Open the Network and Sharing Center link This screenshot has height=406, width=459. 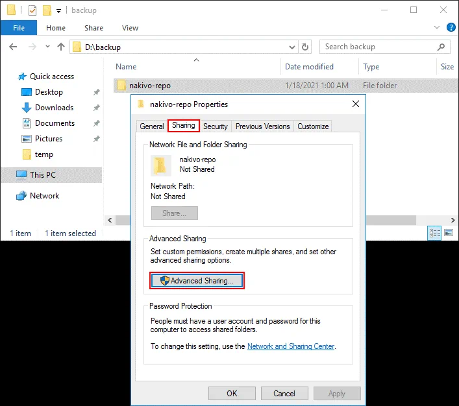coord(291,346)
